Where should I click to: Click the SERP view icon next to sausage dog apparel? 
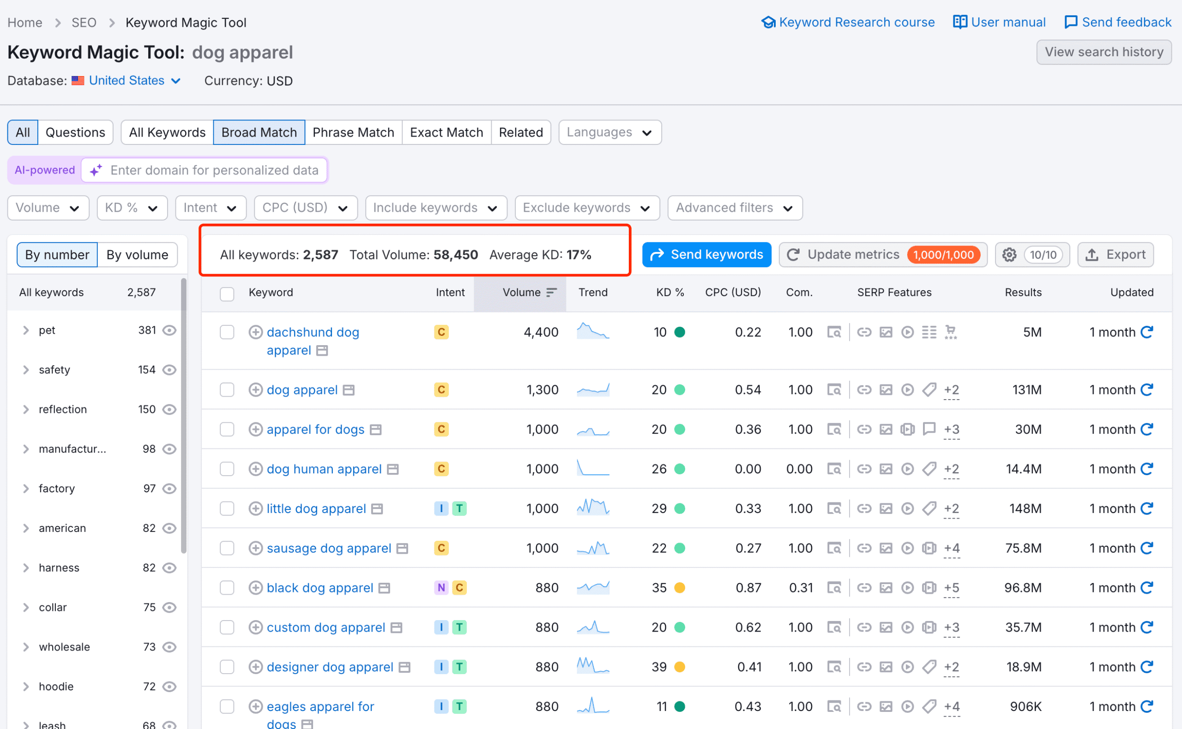tap(402, 549)
